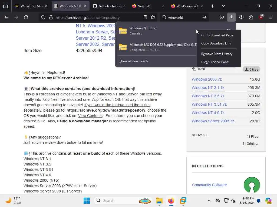Click the site security padlock icon
277x207 pixels.
tap(51, 17)
